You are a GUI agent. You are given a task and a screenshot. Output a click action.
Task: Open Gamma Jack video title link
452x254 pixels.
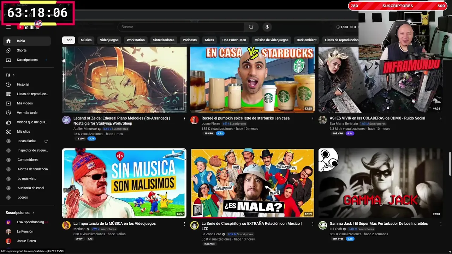[x=379, y=224]
